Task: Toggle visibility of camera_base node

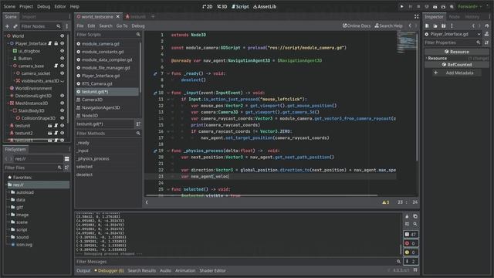Action: click(x=62, y=66)
